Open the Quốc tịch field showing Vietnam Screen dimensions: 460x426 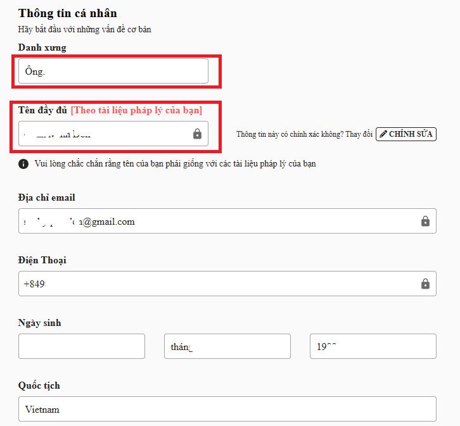click(x=227, y=409)
